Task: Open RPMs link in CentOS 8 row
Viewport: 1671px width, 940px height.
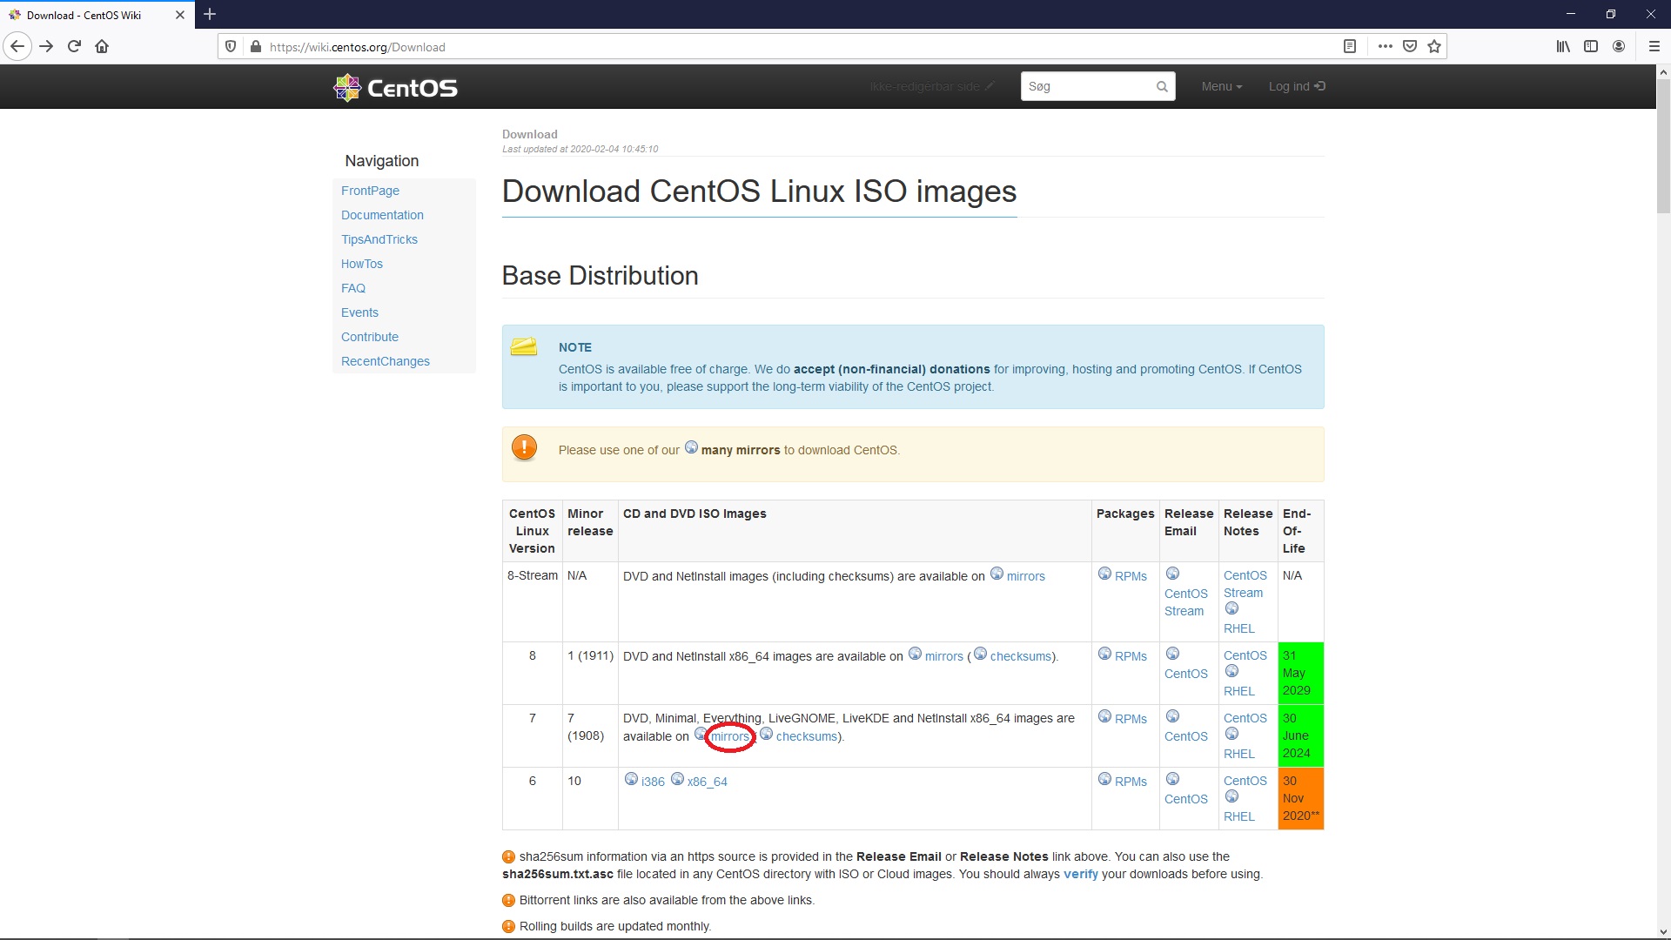Action: [x=1131, y=656]
